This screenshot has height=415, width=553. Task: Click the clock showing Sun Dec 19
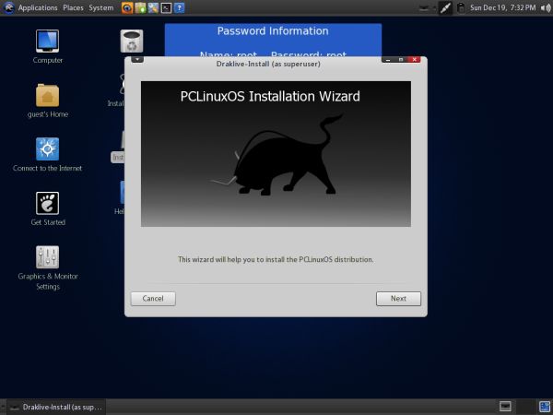(x=502, y=7)
